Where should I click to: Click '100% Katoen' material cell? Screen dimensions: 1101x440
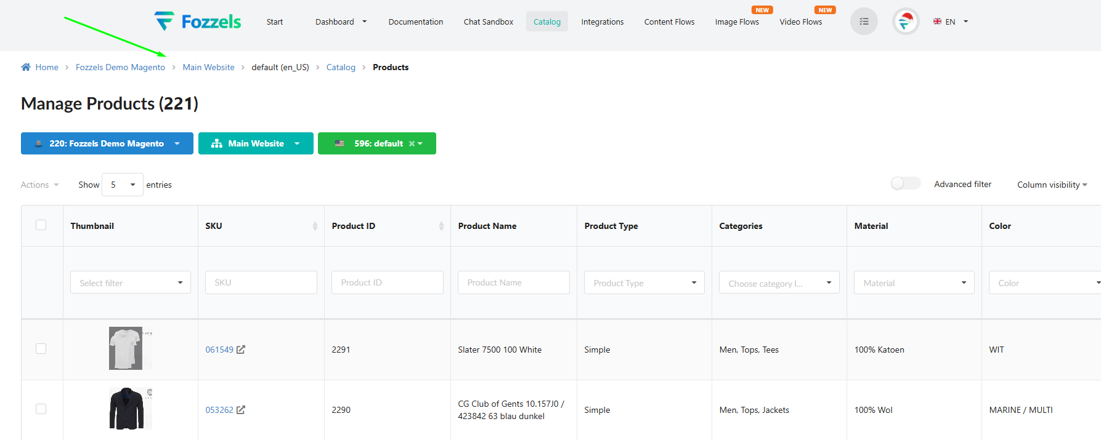tap(879, 350)
